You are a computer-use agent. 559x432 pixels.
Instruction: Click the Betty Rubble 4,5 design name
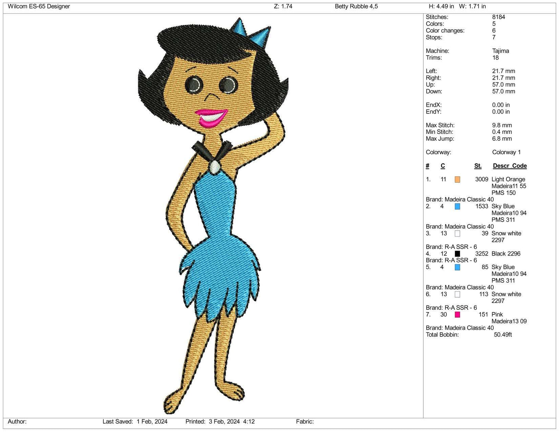tap(356, 6)
